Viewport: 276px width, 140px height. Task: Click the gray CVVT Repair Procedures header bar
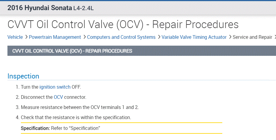pyautogui.click(x=141, y=51)
